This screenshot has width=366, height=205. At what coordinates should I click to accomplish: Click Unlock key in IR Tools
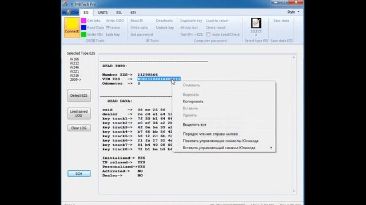pyautogui.click(x=165, y=27)
